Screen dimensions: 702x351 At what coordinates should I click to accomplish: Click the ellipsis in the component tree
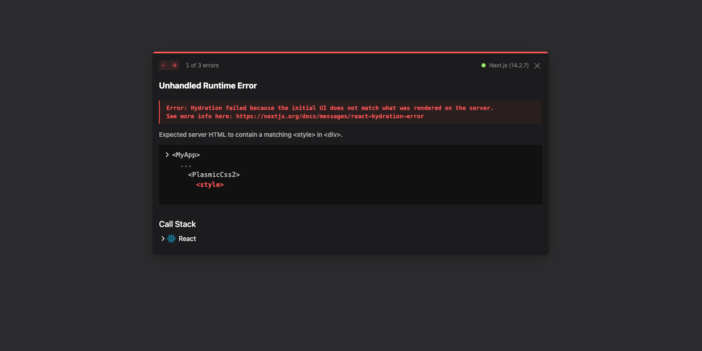(186, 165)
